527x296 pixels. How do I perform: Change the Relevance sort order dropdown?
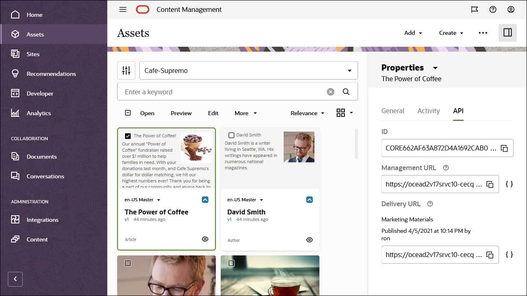pos(307,113)
